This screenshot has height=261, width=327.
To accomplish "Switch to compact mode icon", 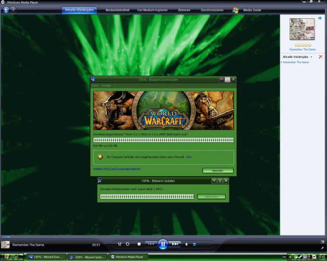I will (x=322, y=248).
